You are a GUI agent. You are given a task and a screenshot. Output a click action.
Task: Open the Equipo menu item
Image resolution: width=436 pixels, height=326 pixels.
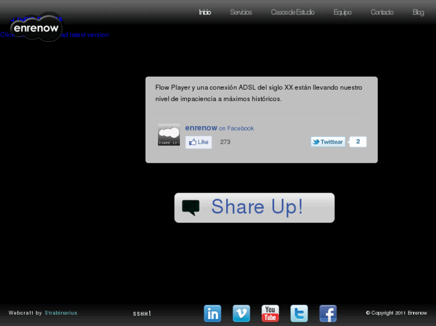pyautogui.click(x=342, y=13)
